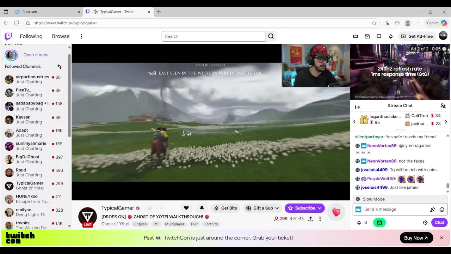
Task: Sort Followed Channels with the arrows icon
Action: 60,67
